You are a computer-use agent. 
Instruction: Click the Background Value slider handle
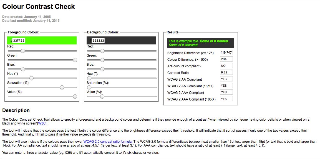click(102, 96)
